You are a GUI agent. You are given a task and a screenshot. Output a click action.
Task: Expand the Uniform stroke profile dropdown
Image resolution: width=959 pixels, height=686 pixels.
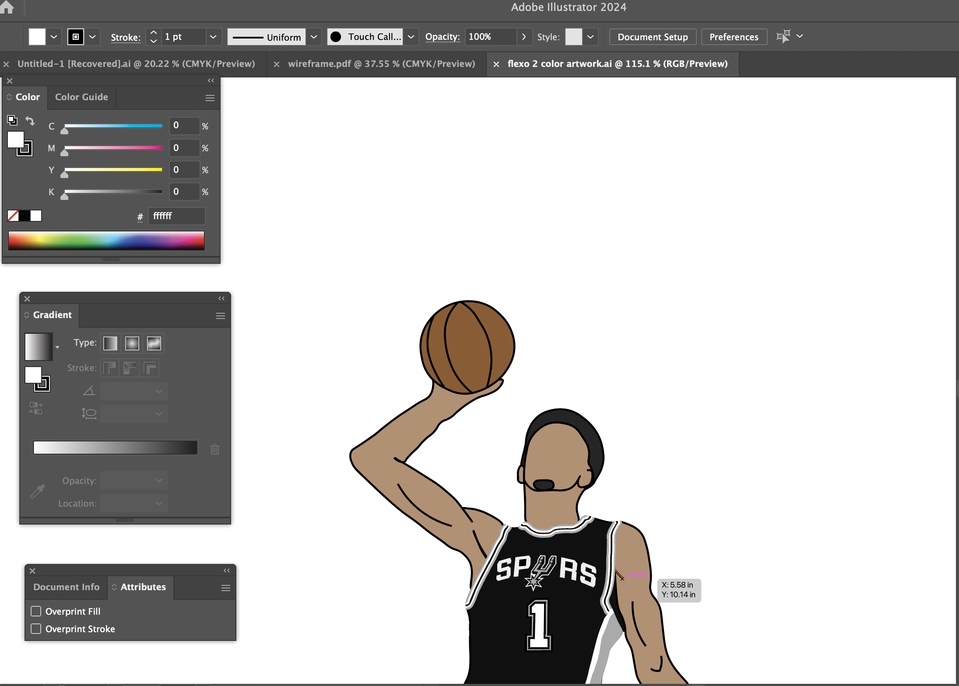[x=313, y=37]
